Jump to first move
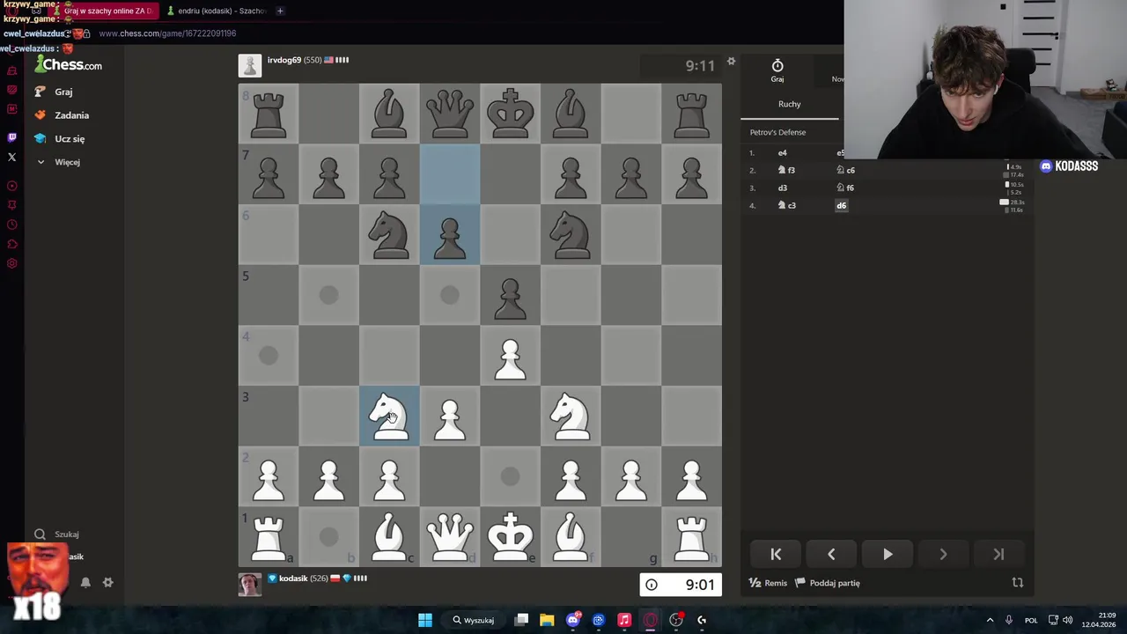Viewport: 1127px width, 634px height. tap(776, 554)
